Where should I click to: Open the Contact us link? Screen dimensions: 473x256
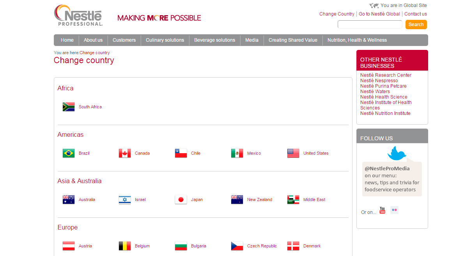pyautogui.click(x=416, y=14)
